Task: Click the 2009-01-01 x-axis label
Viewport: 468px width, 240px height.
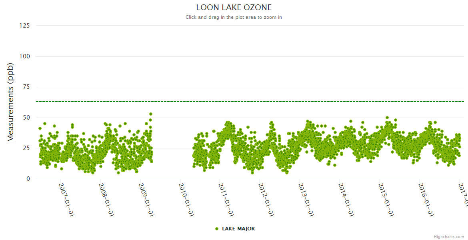Action: (x=147, y=199)
